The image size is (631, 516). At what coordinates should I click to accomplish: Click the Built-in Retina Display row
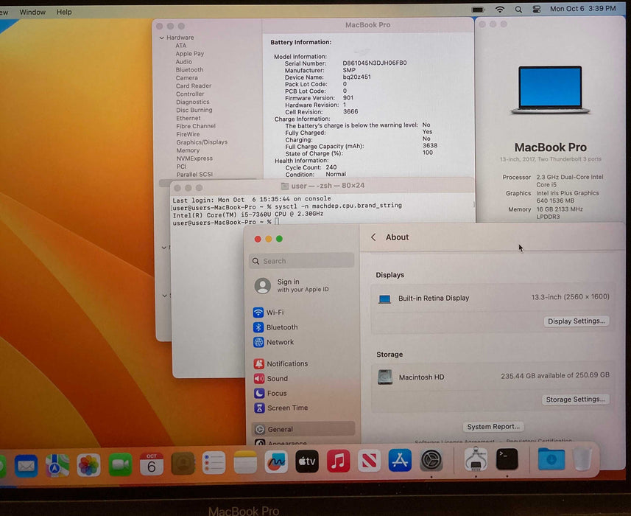coord(493,298)
